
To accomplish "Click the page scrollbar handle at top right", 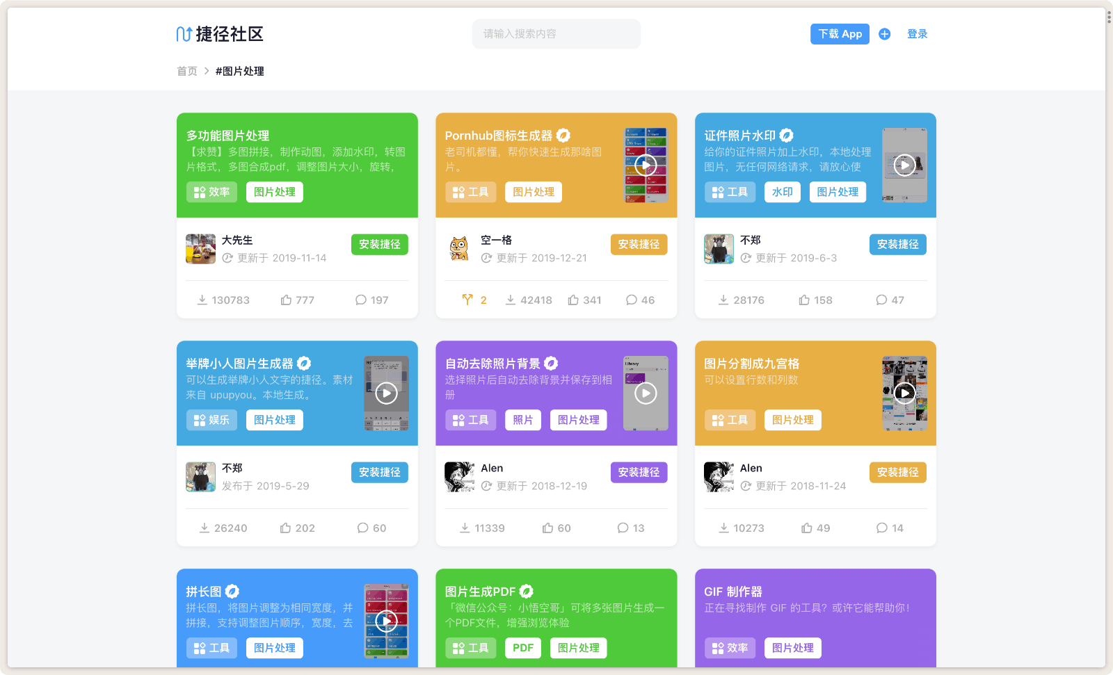I will pyautogui.click(x=1109, y=17).
